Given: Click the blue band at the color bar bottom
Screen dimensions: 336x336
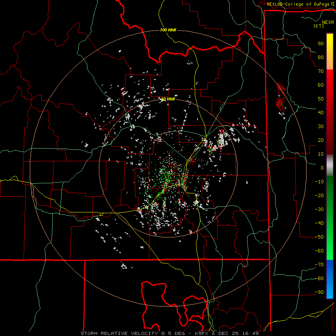Looking at the screenshot, I should pyautogui.click(x=330, y=279).
